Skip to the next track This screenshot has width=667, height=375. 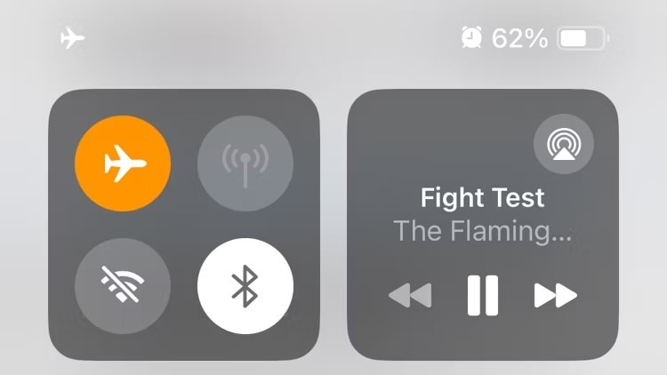coord(556,295)
